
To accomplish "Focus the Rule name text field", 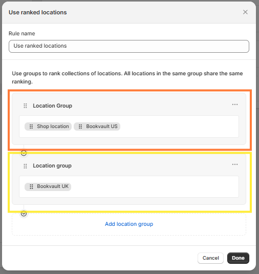I will tap(129, 46).
